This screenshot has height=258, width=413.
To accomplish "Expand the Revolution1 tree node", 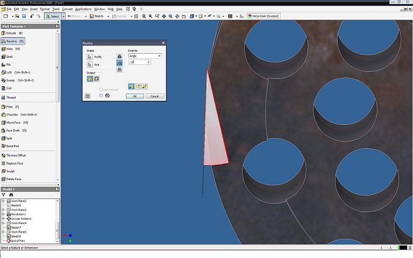I will 3,214.
